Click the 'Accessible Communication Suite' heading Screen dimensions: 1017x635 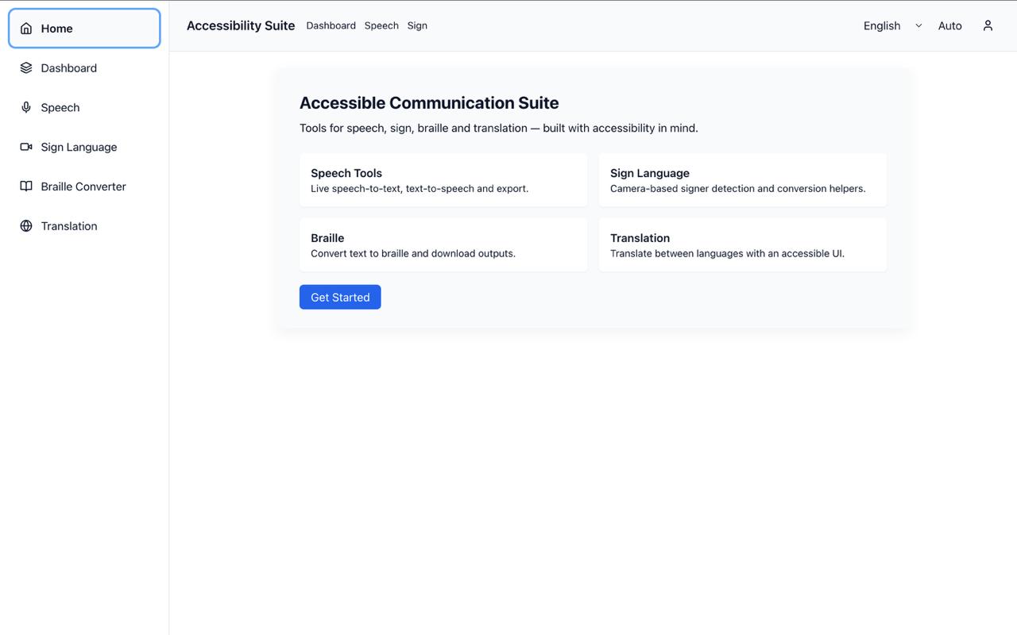429,103
